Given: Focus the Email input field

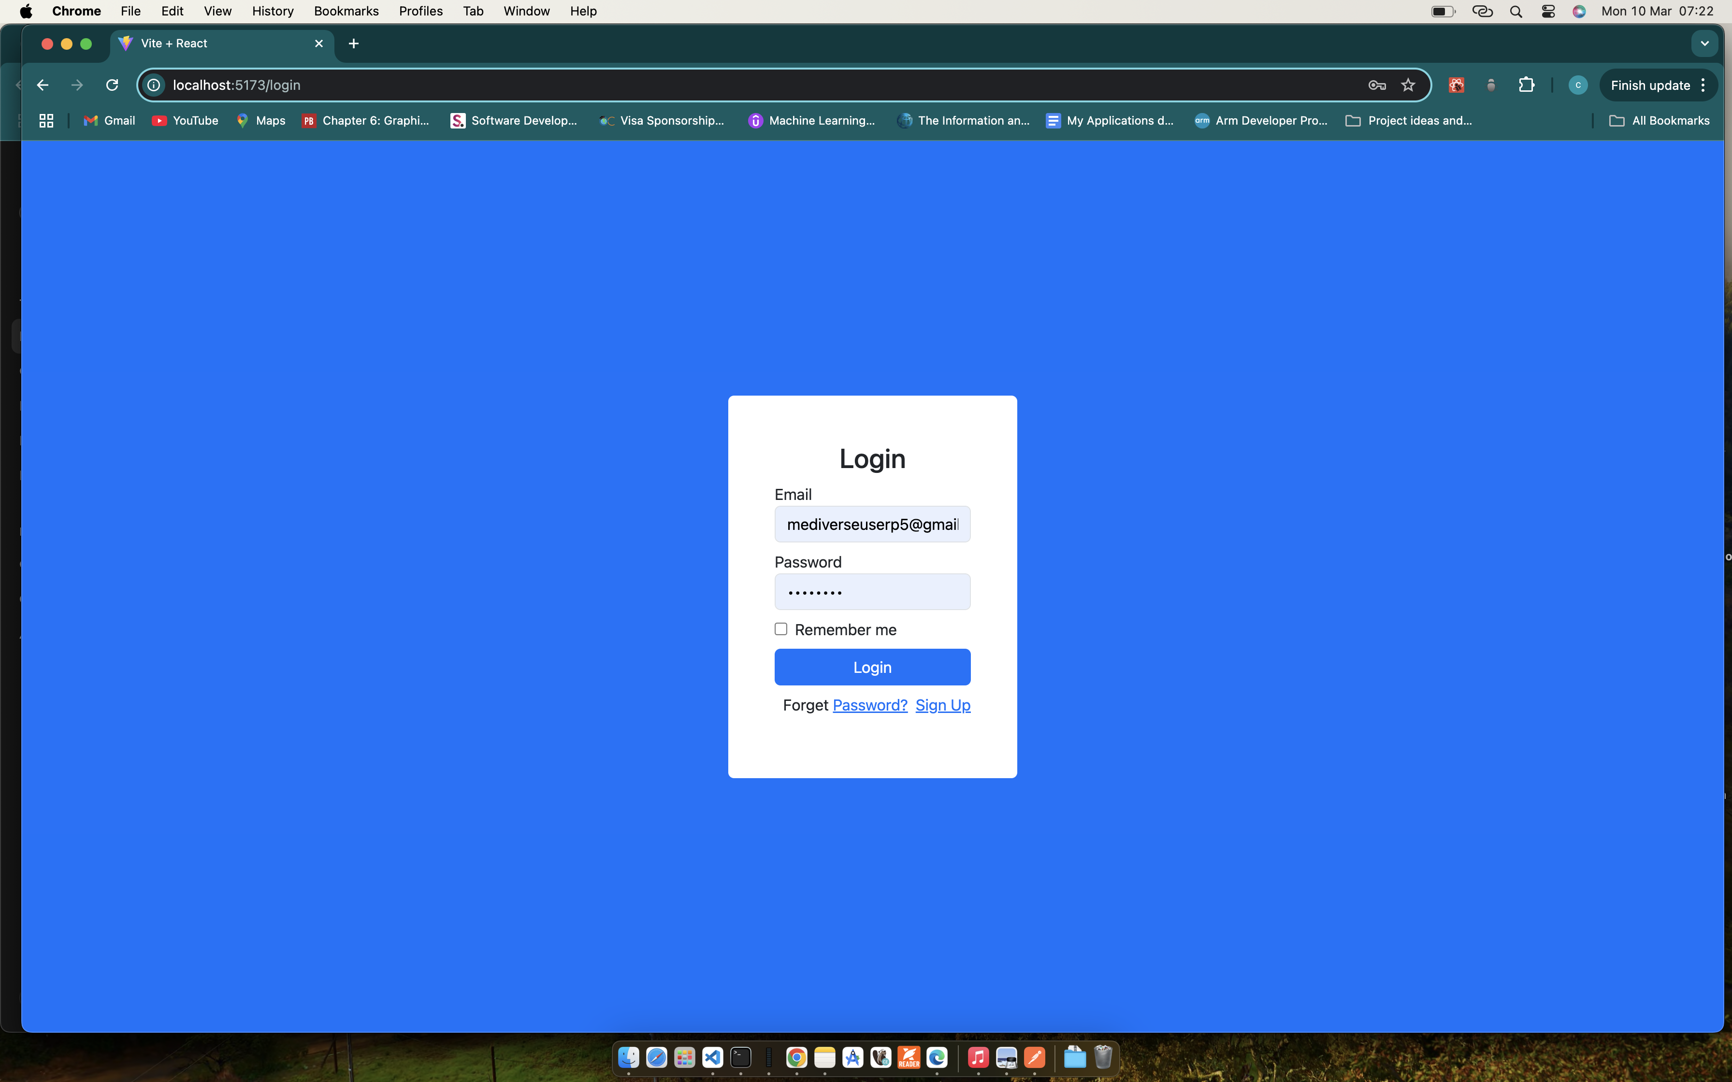Looking at the screenshot, I should point(872,525).
